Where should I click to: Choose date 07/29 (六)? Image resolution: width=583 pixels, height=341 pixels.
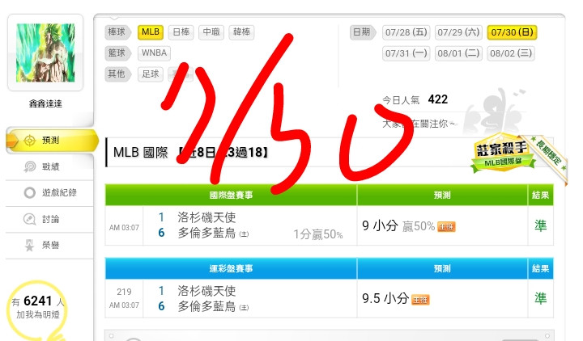click(x=458, y=32)
